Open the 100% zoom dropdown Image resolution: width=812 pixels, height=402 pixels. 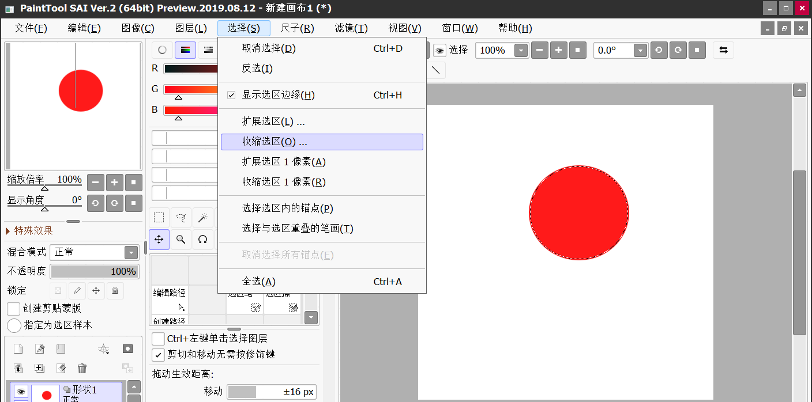[521, 51]
